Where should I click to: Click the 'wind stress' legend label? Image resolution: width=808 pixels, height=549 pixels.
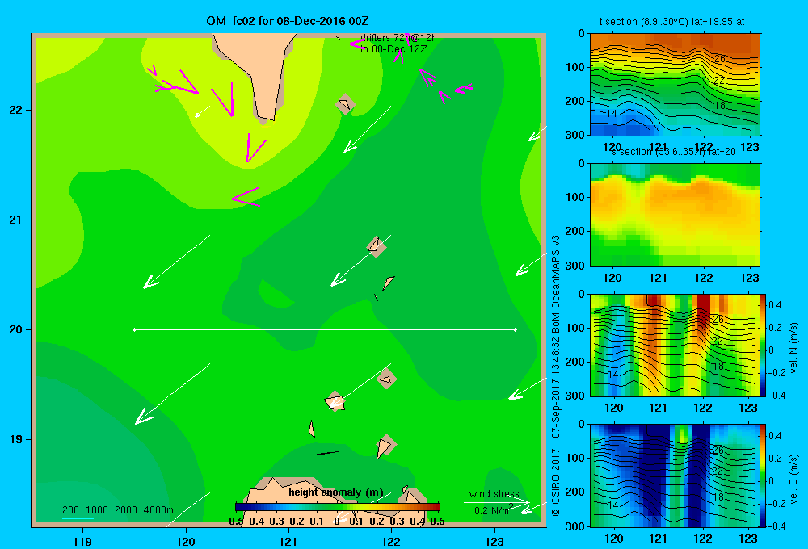pos(494,494)
